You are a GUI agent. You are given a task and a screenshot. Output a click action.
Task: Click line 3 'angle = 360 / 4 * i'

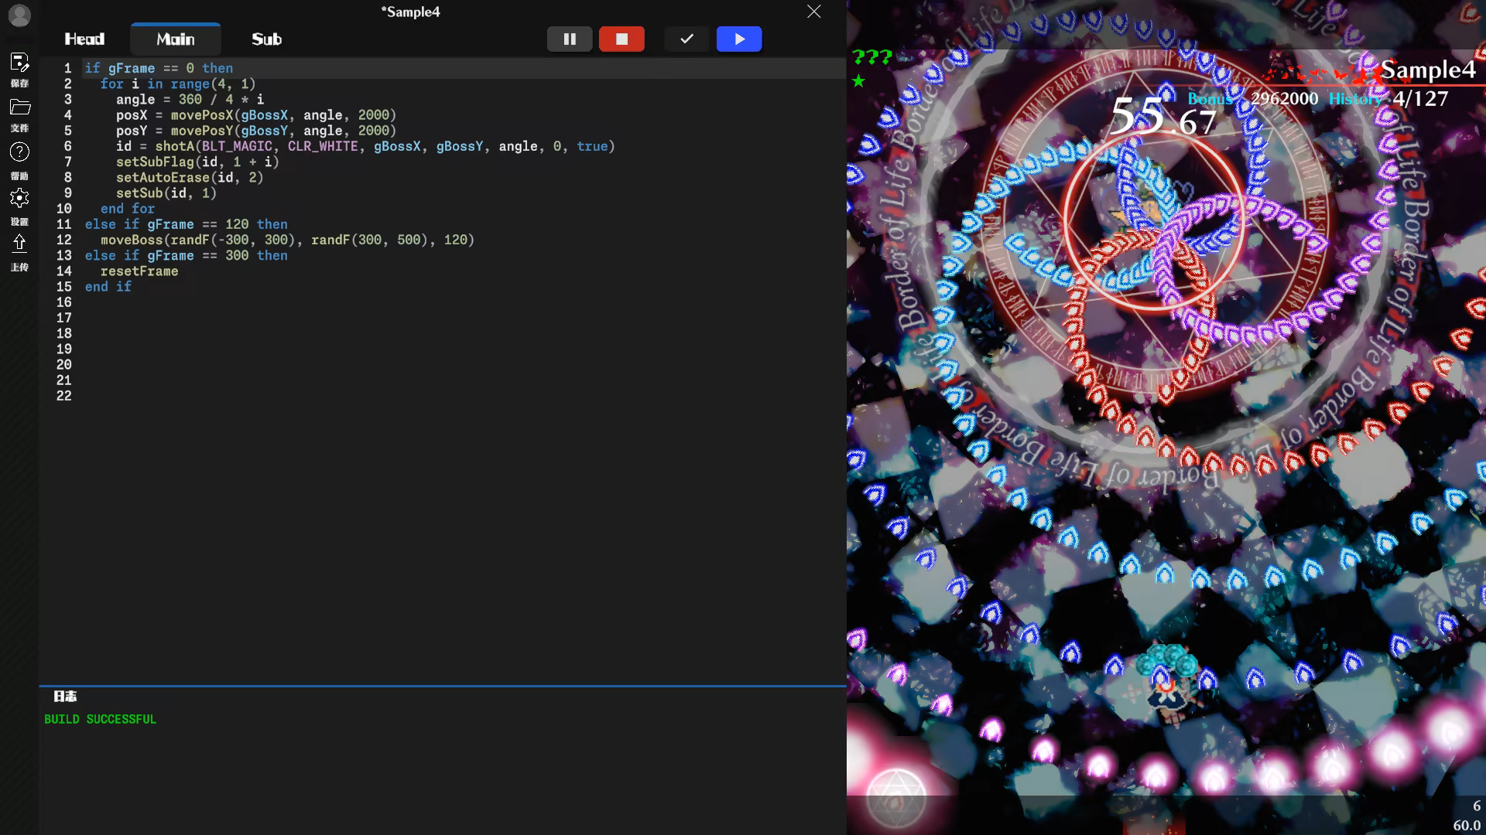tap(190, 100)
